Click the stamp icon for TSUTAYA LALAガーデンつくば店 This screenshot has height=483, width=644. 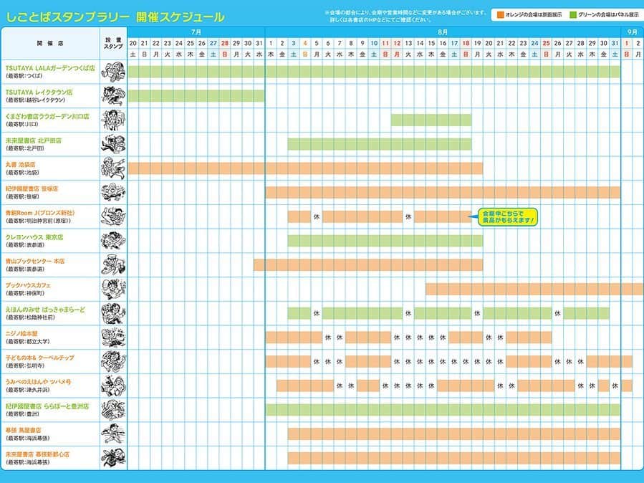[113, 72]
